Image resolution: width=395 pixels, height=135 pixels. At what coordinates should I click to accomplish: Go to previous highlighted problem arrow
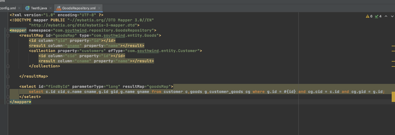pyautogui.click(x=385, y=16)
